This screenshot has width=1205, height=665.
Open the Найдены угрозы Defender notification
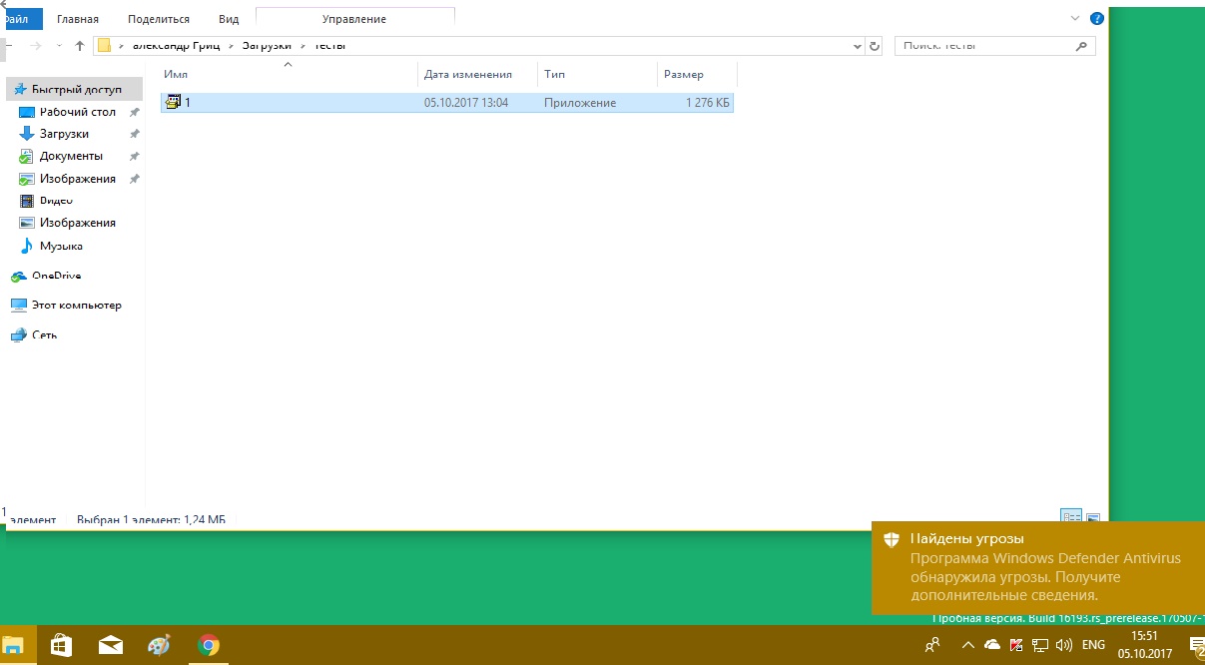1038,567
